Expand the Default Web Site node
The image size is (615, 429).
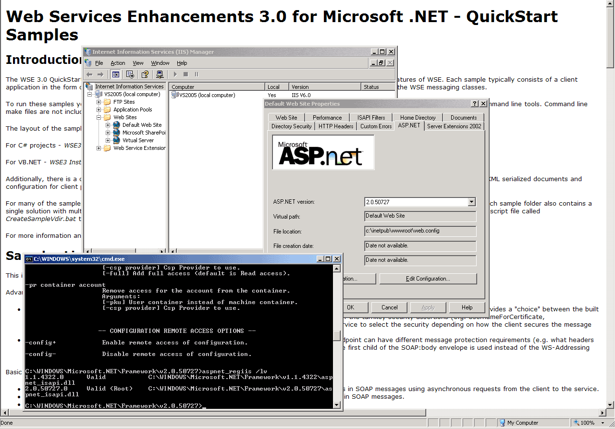click(x=108, y=125)
